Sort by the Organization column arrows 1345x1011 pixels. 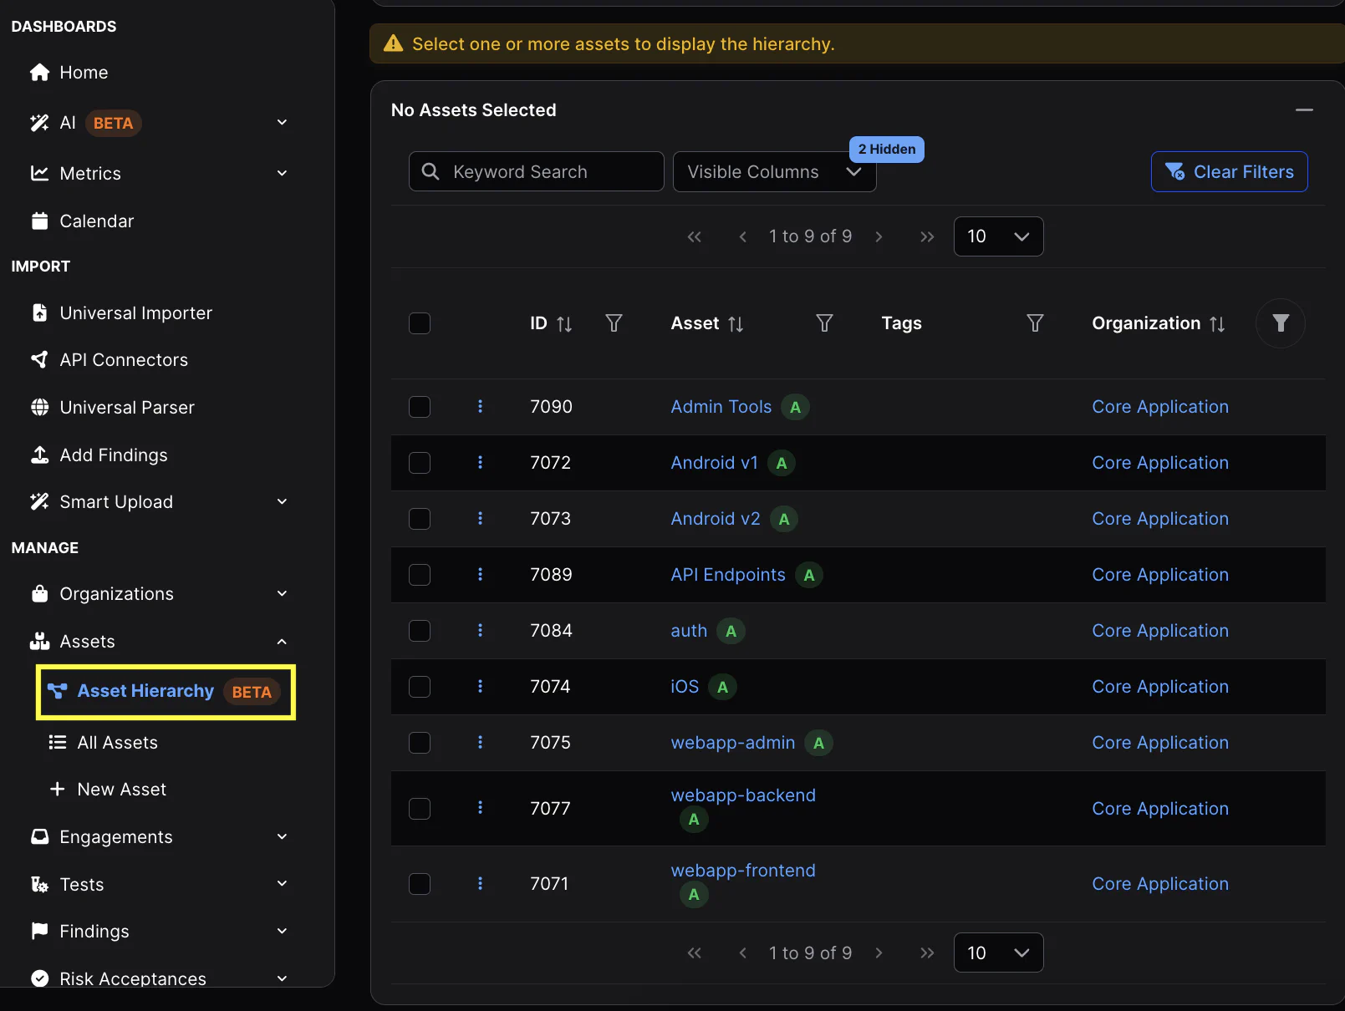coord(1217,324)
